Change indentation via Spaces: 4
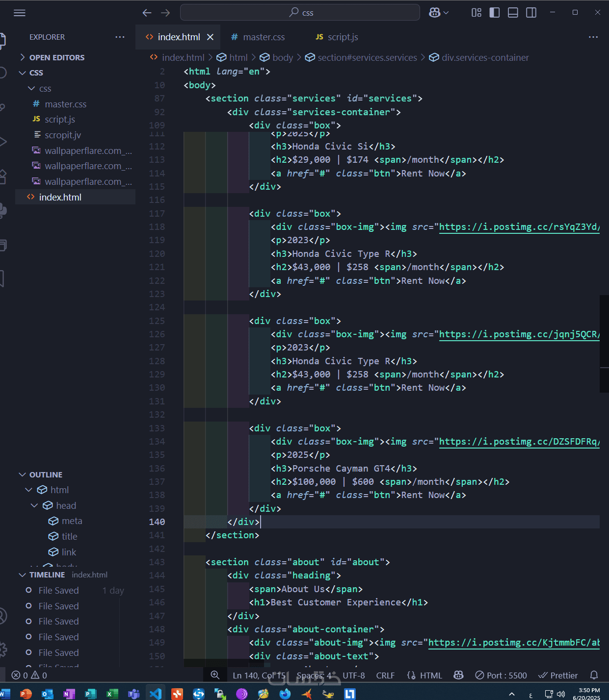Viewport: 609px width, 700px height. [x=314, y=675]
